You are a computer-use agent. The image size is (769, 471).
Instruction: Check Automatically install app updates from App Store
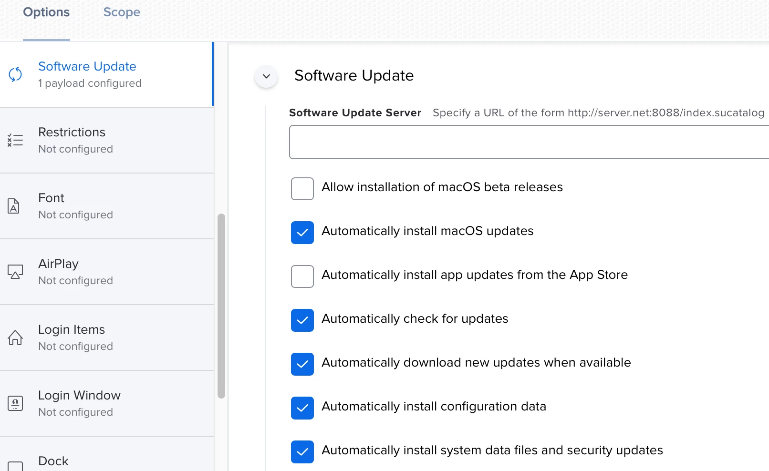tap(302, 276)
